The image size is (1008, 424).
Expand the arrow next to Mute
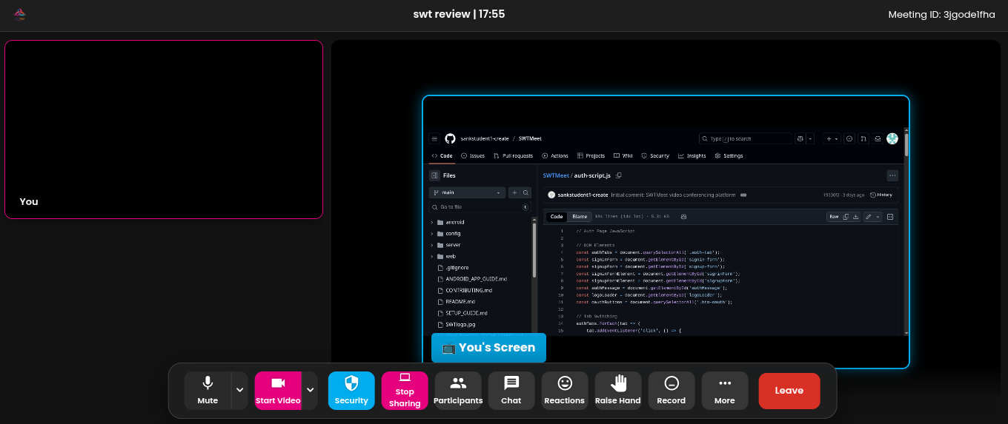[x=239, y=390]
